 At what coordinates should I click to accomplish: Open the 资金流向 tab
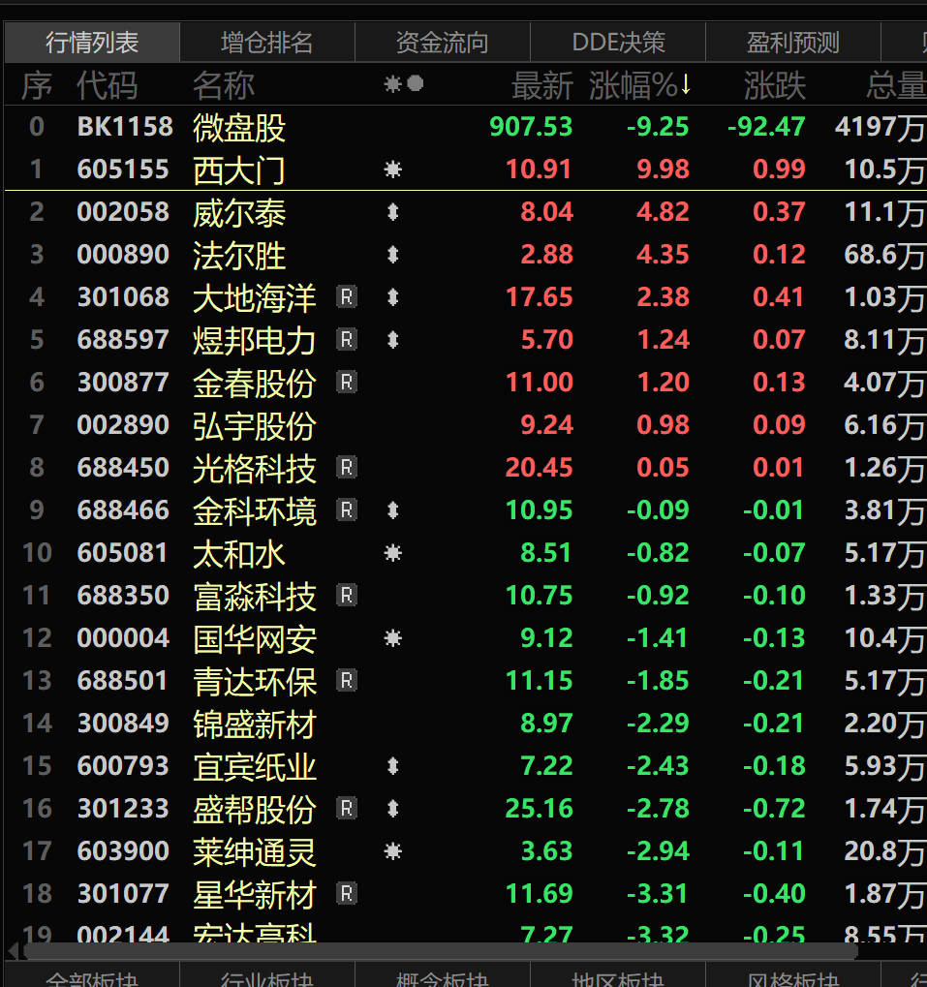tap(443, 43)
